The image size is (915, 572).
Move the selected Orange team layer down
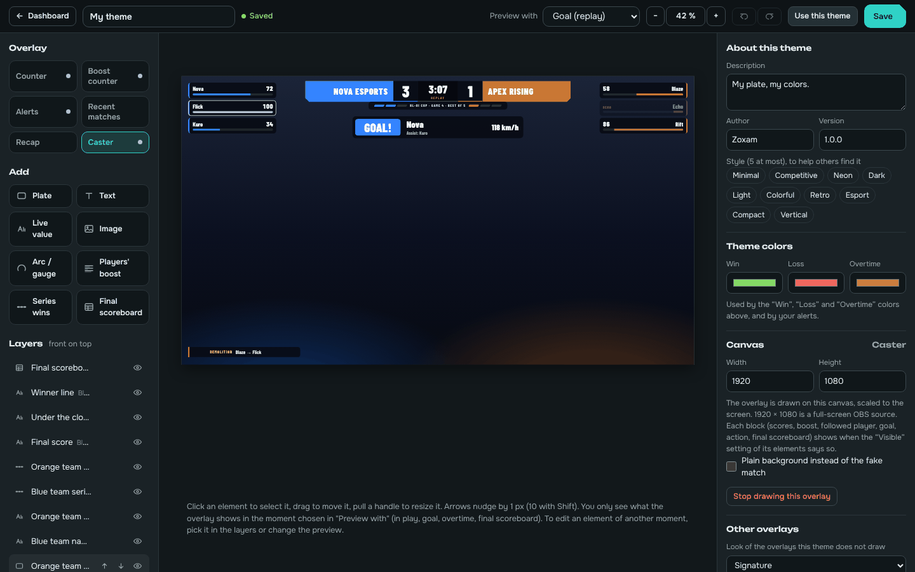coord(121,566)
